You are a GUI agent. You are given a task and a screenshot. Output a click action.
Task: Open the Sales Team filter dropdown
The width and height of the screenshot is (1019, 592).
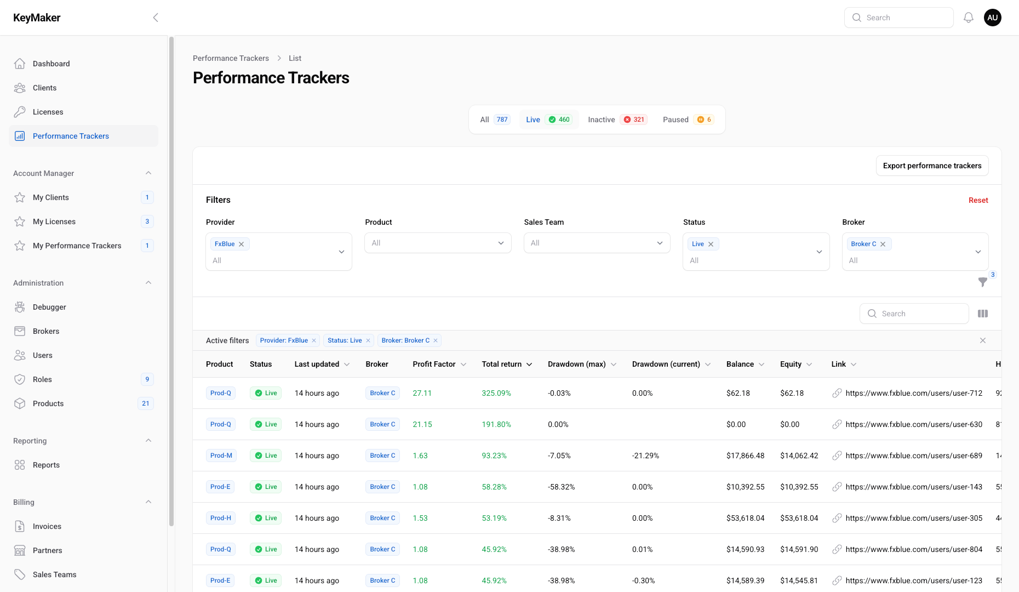597,243
